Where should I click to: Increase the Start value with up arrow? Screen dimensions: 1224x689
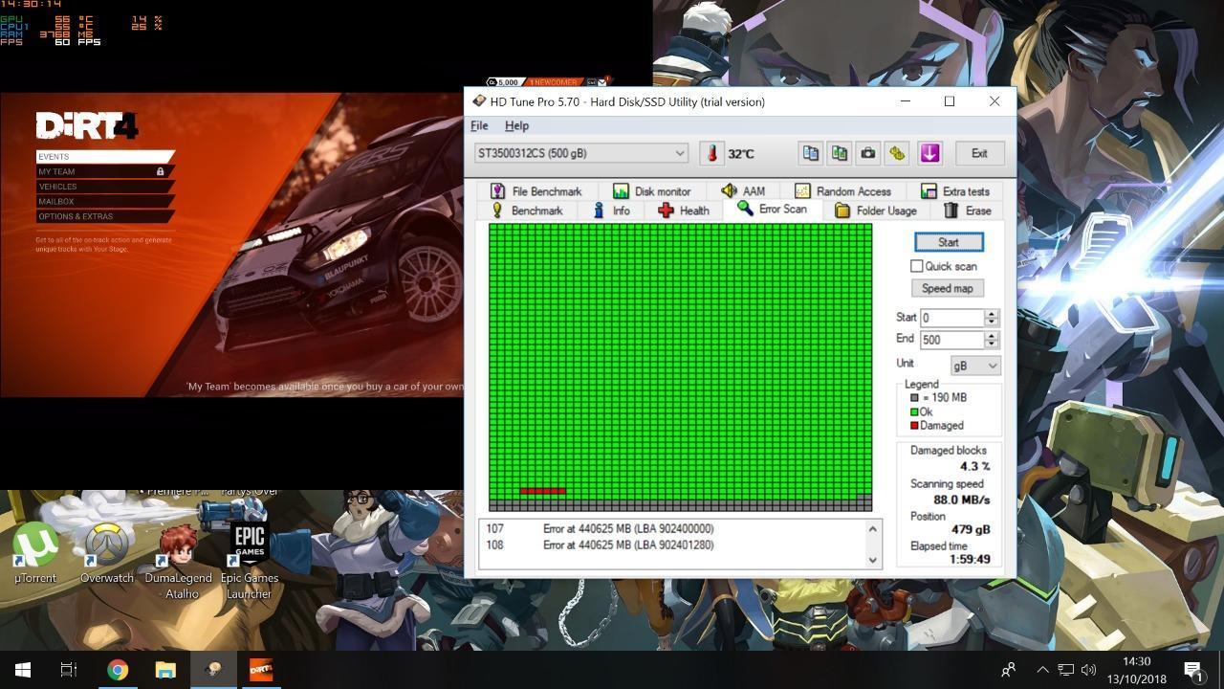click(x=992, y=313)
